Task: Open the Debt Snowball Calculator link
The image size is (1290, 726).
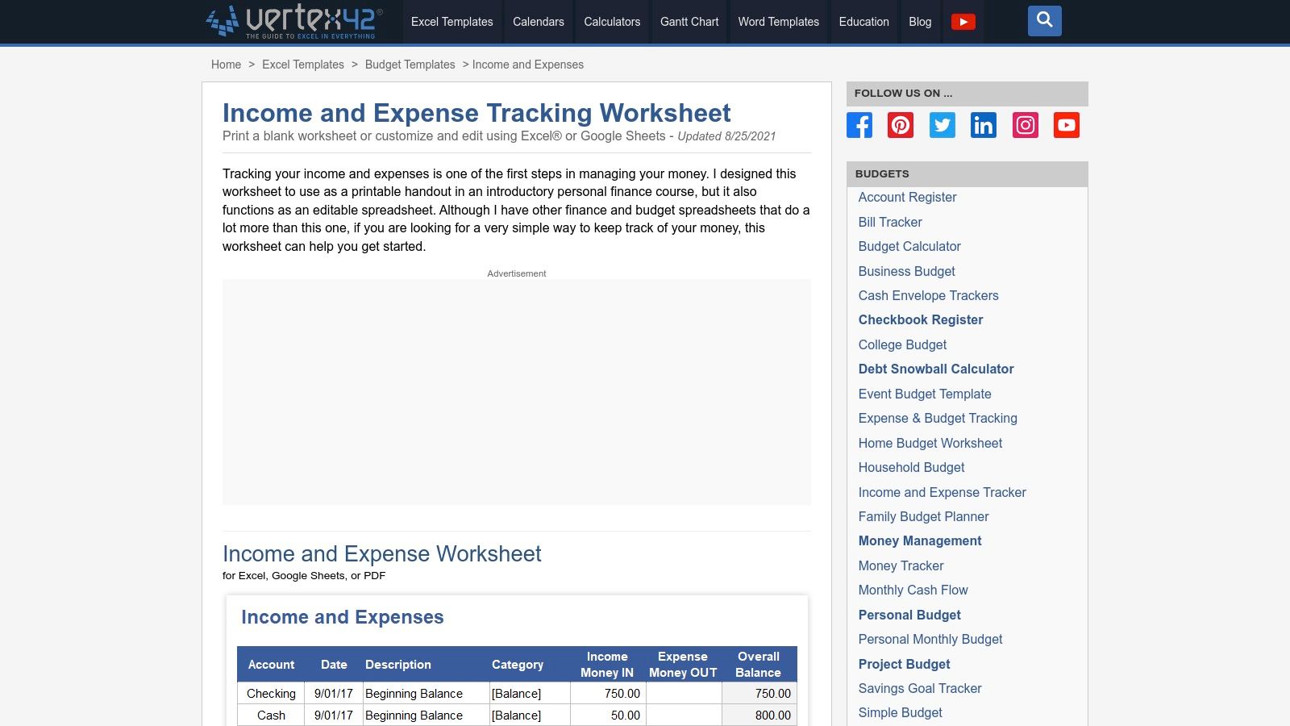Action: pyautogui.click(x=935, y=369)
